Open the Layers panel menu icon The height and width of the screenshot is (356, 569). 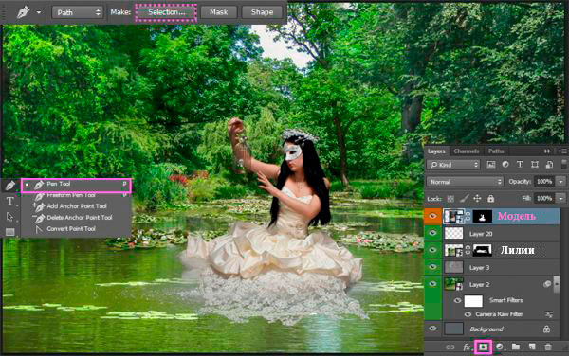coord(562,151)
